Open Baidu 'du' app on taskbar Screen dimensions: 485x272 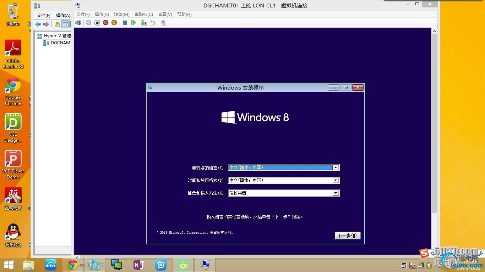(x=51, y=265)
